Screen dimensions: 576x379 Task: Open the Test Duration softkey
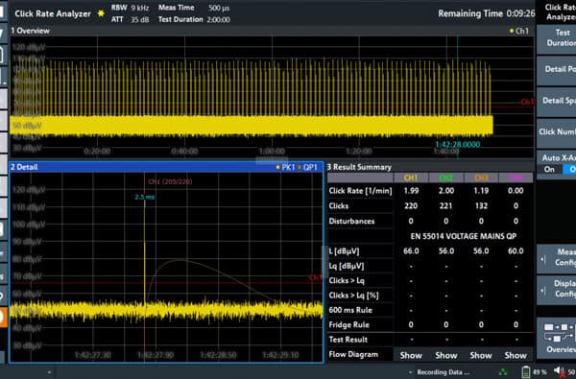pos(557,37)
